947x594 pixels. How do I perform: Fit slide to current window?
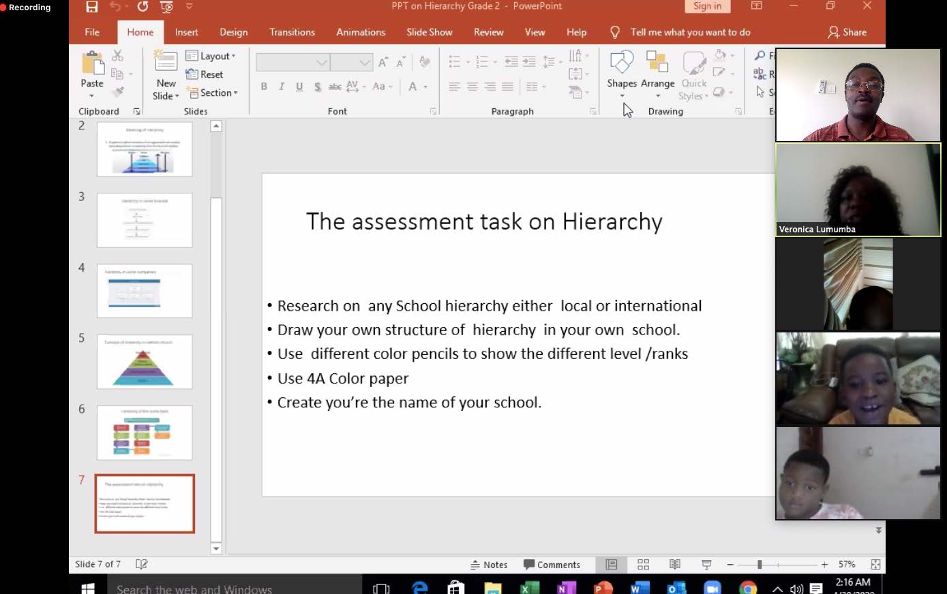tap(875, 565)
